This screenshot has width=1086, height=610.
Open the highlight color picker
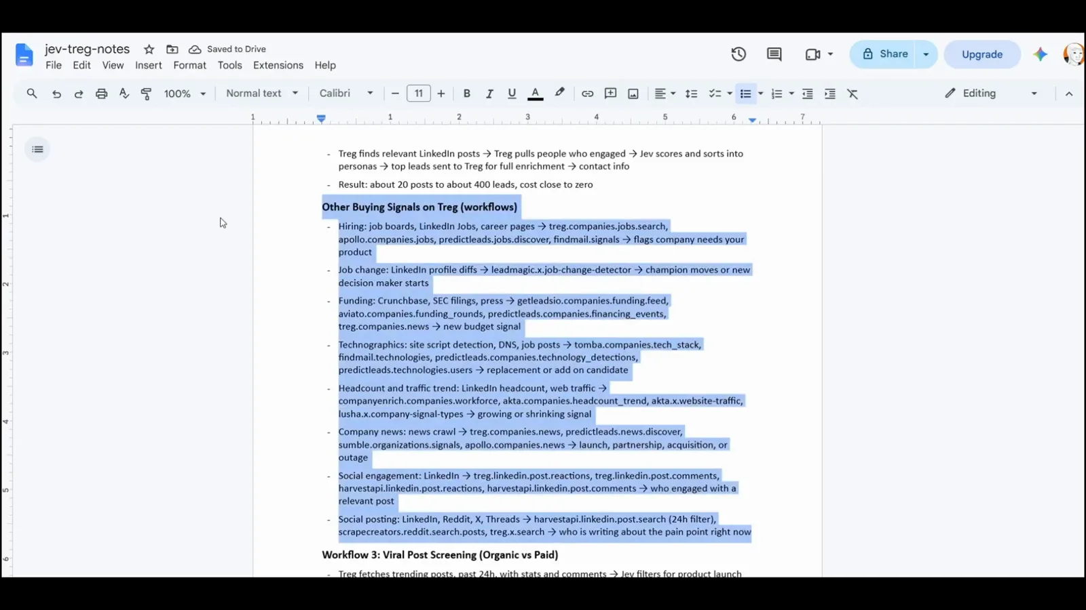tap(559, 94)
